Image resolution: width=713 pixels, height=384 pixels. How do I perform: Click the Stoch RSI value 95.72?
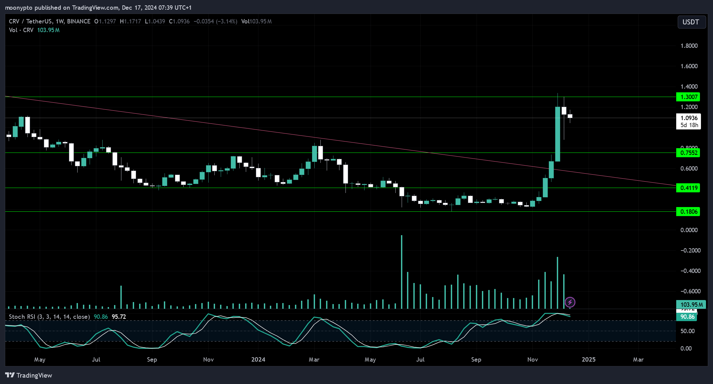119,317
